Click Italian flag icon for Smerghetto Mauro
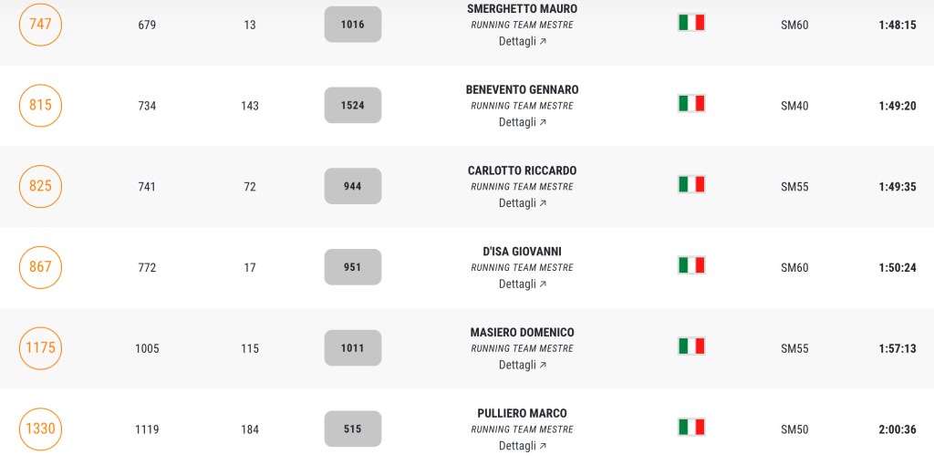The height and width of the screenshot is (465, 934). click(691, 23)
